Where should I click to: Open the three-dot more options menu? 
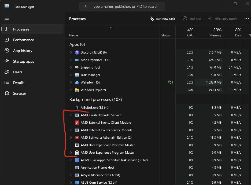[247, 19]
